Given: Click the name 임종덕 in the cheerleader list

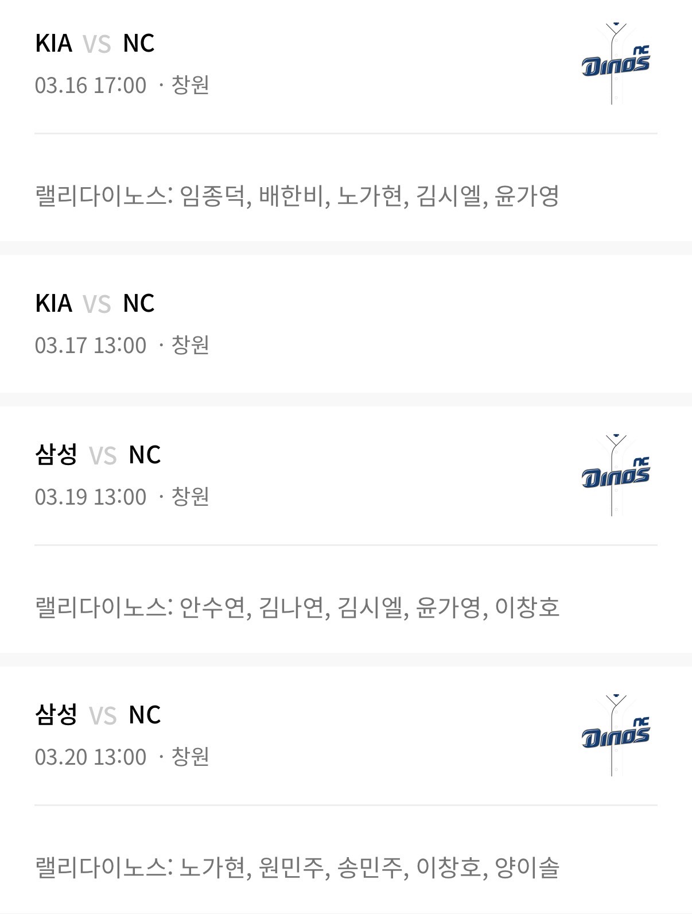Looking at the screenshot, I should [212, 196].
